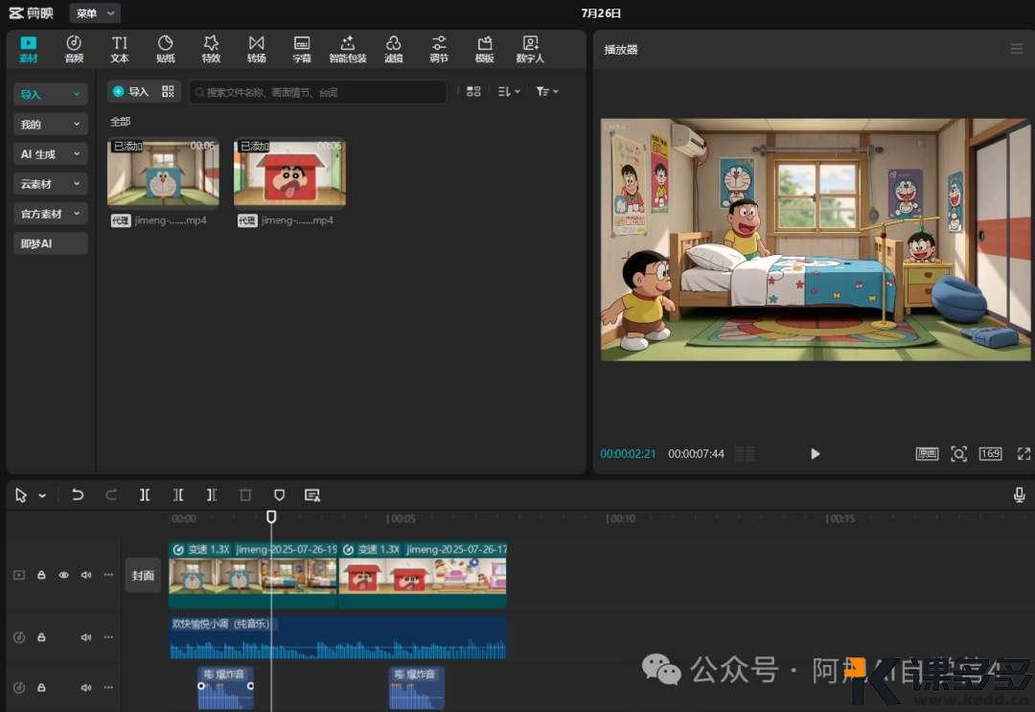Expand the 云素材 sidebar category

[x=50, y=183]
